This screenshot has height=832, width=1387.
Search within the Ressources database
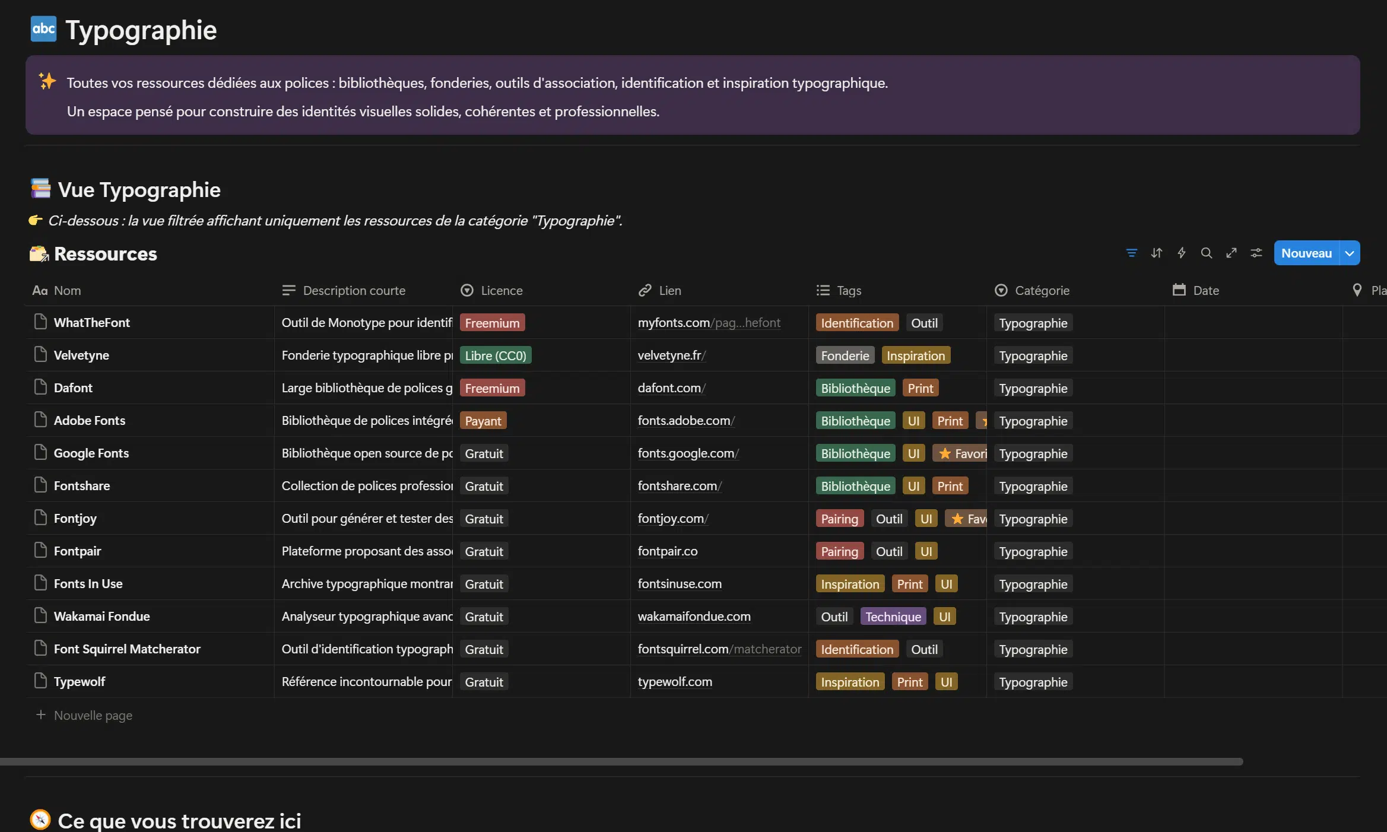(x=1206, y=253)
